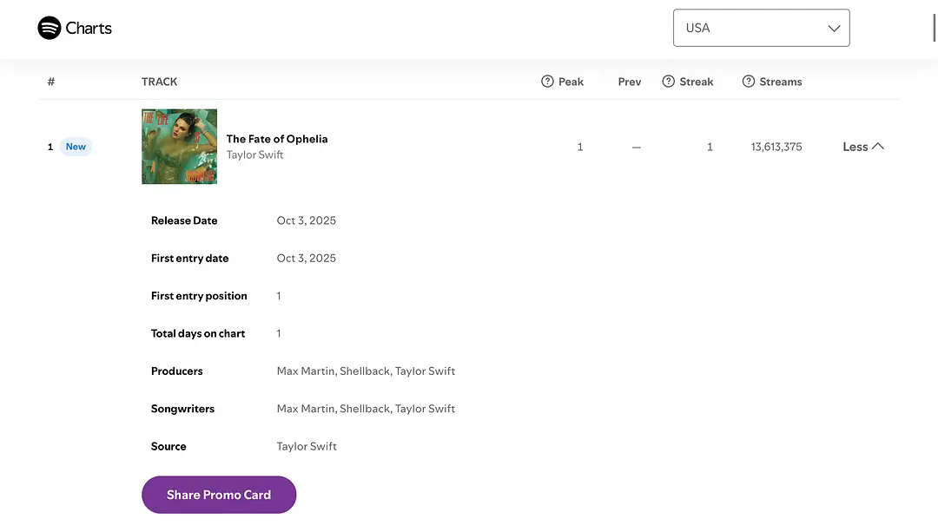938x532 pixels.
Task: Click the country dropdown chevron arrow
Action: pyautogui.click(x=834, y=28)
